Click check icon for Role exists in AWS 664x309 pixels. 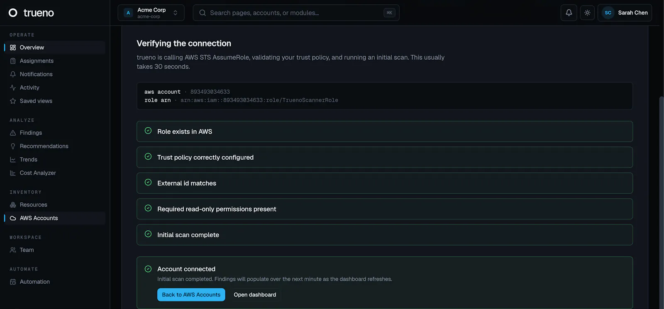(148, 131)
